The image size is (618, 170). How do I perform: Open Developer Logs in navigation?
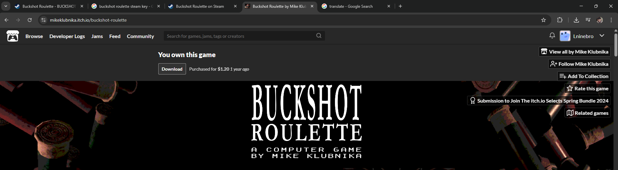67,36
